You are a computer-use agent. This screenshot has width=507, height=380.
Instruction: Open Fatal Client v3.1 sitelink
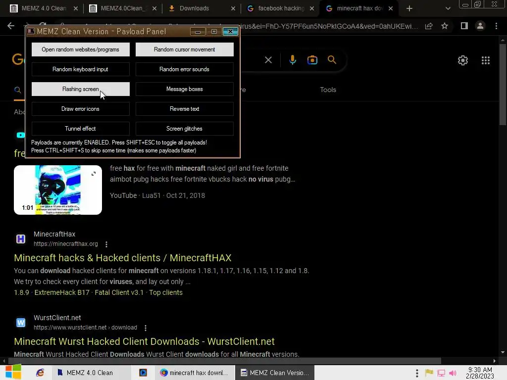click(119, 292)
